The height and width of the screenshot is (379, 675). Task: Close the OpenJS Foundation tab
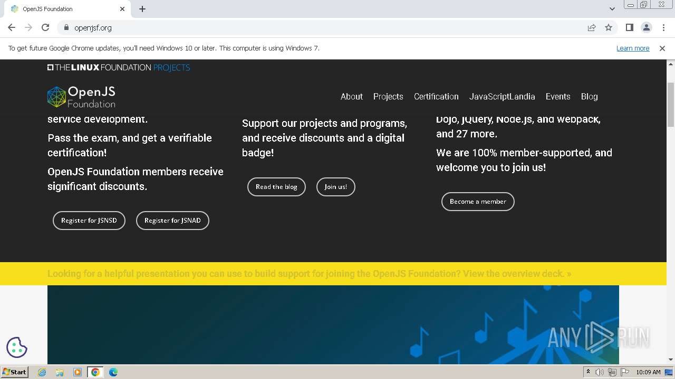pos(122,9)
